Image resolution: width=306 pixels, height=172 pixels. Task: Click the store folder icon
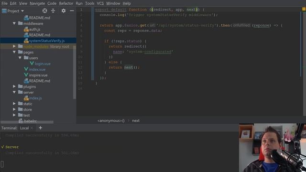[20, 109]
